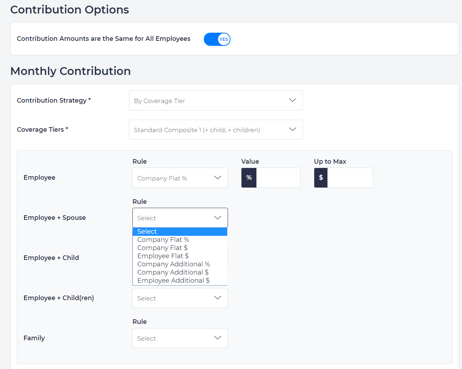The width and height of the screenshot is (462, 369).
Task: Click the chevron on Employee + Spouse dropdown
Action: click(x=218, y=217)
